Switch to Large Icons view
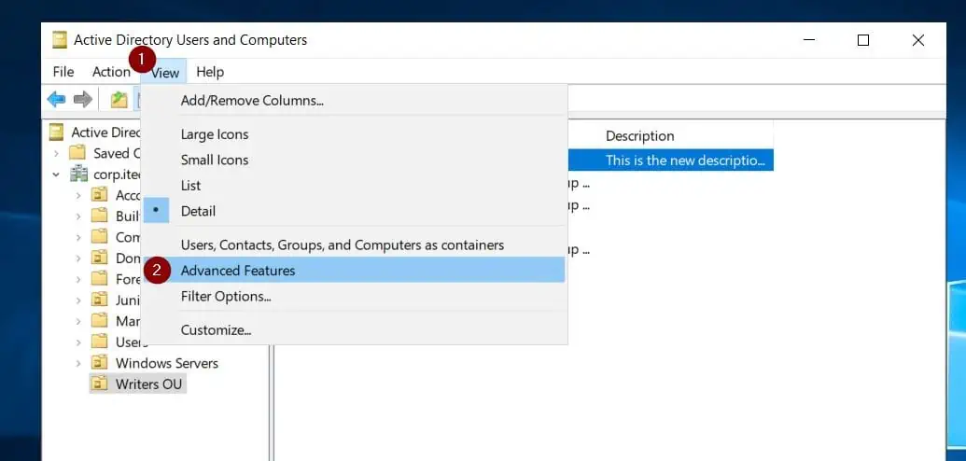Viewport: 966px width, 461px height. click(x=354, y=134)
